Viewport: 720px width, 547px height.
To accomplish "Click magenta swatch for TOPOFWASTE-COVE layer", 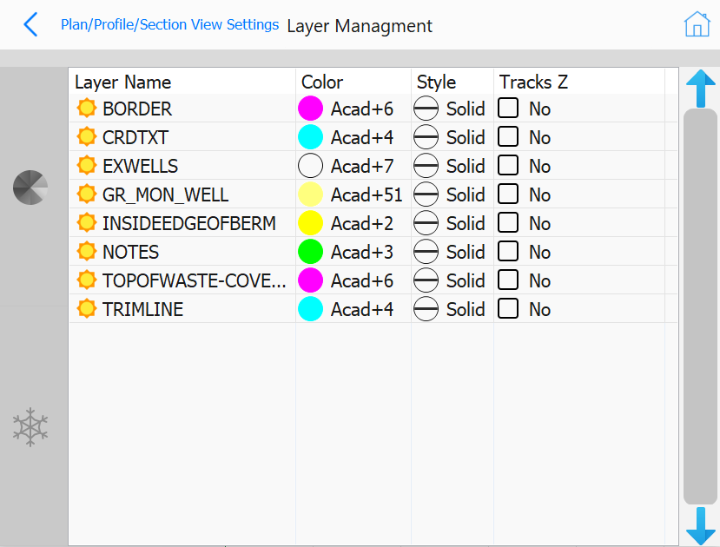I will pos(310,280).
